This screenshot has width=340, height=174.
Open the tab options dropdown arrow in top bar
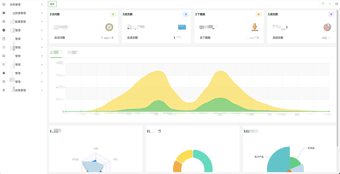point(330,4)
